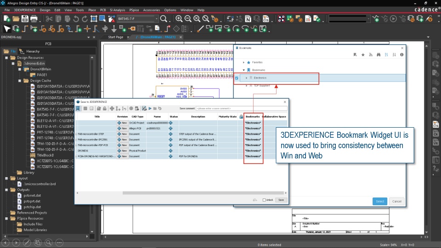
Task: Click the Save button in dialog
Action: (x=281, y=200)
